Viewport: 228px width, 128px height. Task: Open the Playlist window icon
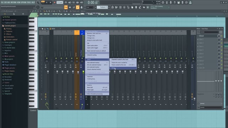[113, 7]
